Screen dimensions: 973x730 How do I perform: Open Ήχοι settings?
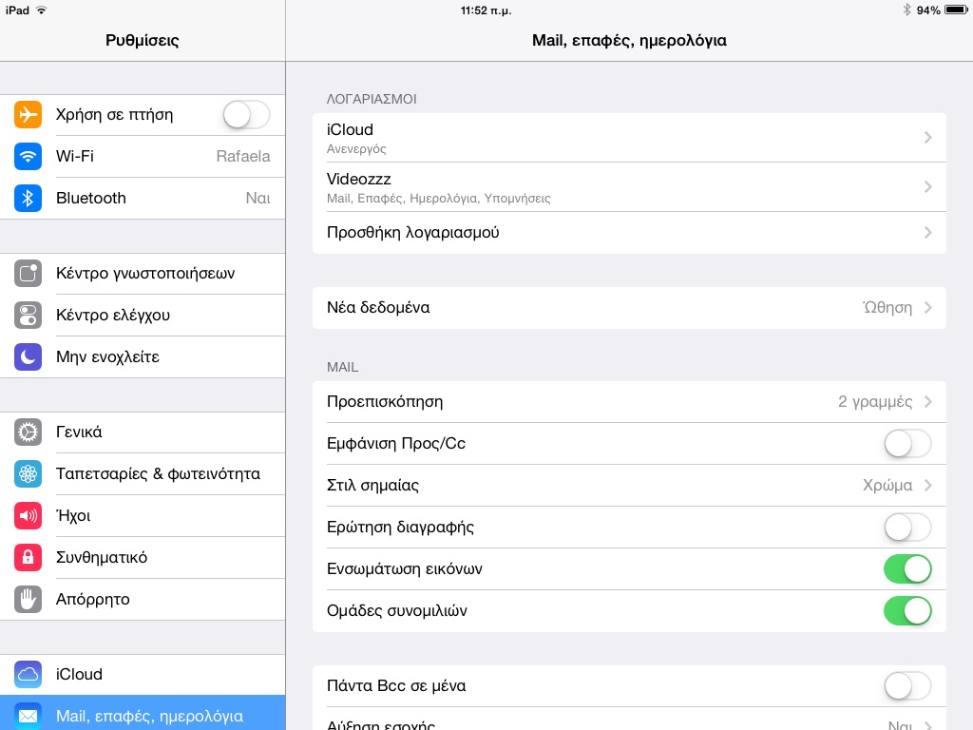tap(143, 516)
